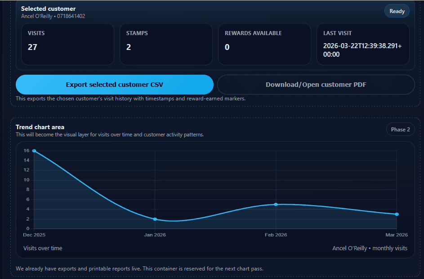Click the REWARDS AVAILABLE card
The image size is (424, 279).
264,44
